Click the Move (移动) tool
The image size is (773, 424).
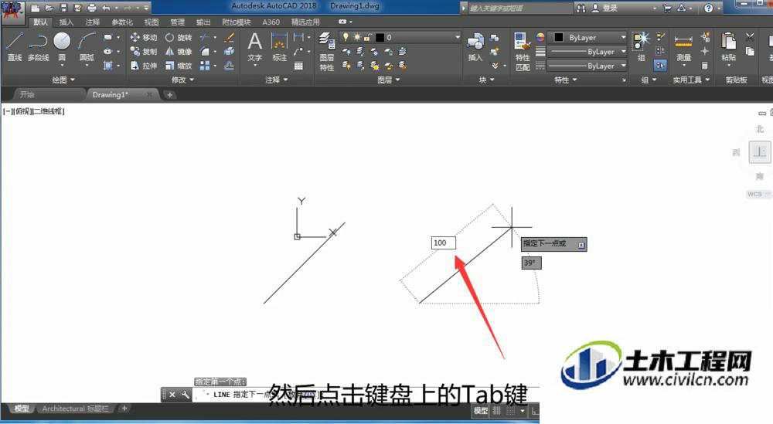tap(144, 37)
